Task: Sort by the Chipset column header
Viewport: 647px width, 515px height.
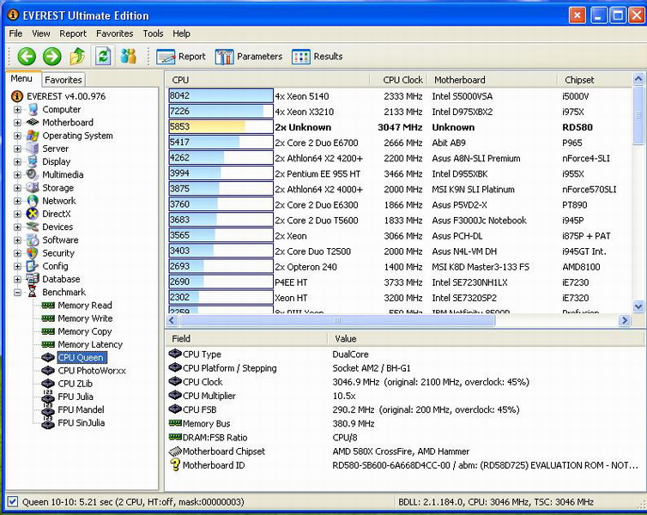Action: 595,80
